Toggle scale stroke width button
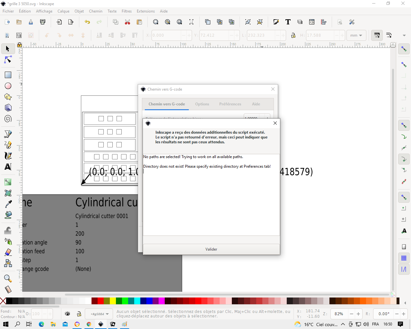Viewport: 411px width, 329px height. coord(377,35)
